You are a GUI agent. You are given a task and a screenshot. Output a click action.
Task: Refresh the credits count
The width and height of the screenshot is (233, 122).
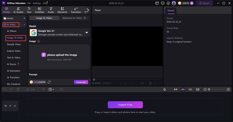pos(49,82)
